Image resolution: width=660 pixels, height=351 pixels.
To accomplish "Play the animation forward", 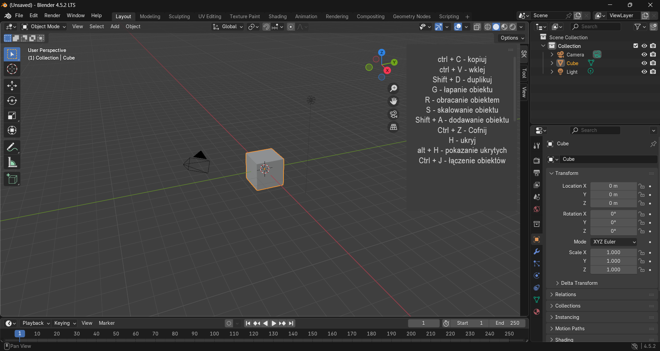I will (x=274, y=323).
